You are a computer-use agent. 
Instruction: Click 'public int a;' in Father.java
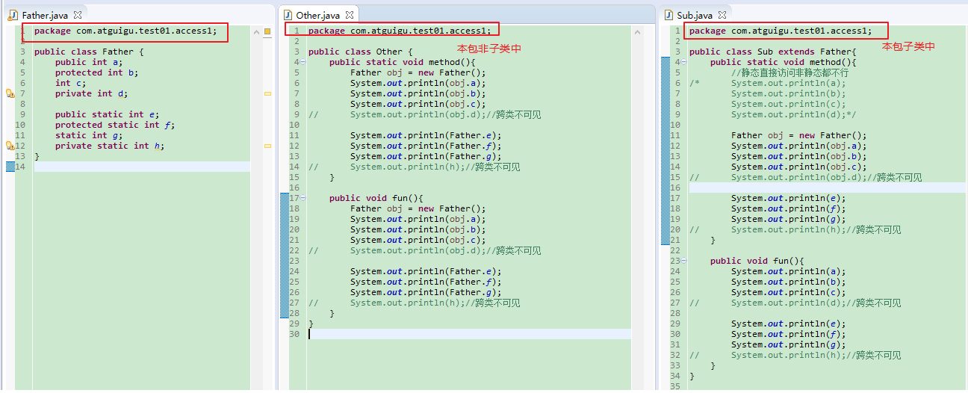(x=89, y=62)
